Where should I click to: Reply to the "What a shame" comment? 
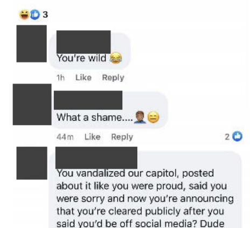[x=122, y=137]
